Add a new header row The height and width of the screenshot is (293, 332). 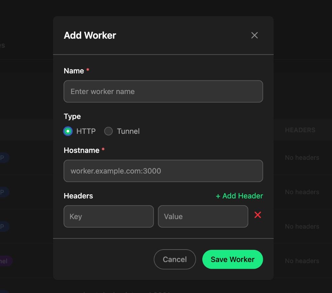point(239,196)
